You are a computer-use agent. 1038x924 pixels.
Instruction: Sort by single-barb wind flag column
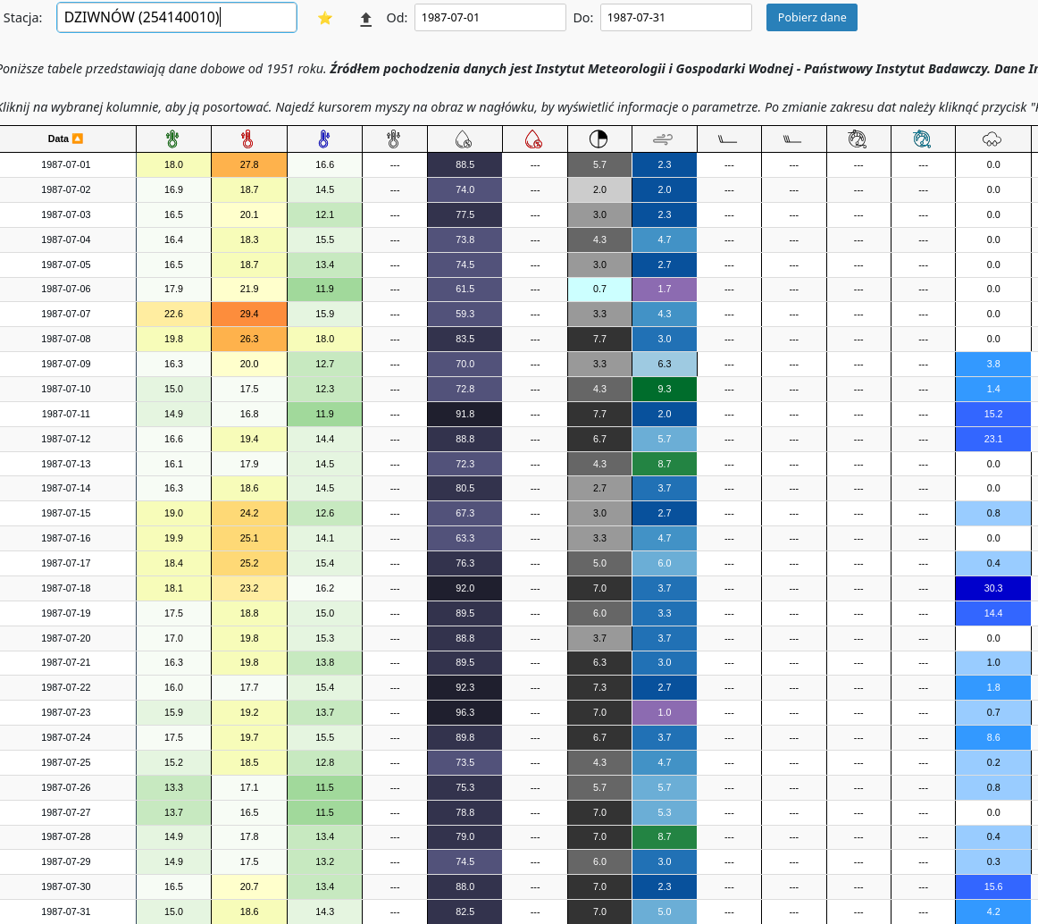[727, 139]
